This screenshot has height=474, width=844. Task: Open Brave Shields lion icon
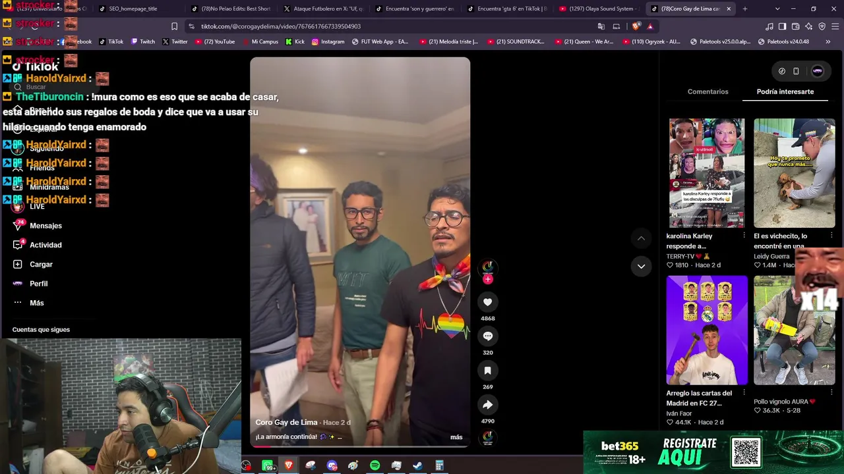[x=636, y=26]
